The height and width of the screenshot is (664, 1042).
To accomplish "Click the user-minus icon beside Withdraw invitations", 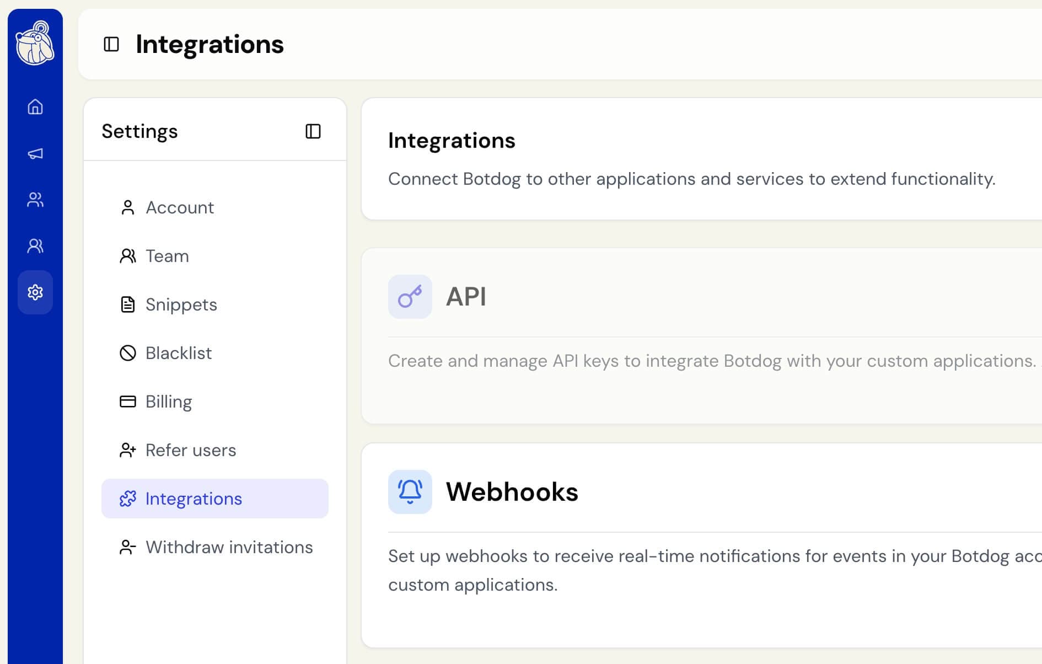I will pos(127,547).
